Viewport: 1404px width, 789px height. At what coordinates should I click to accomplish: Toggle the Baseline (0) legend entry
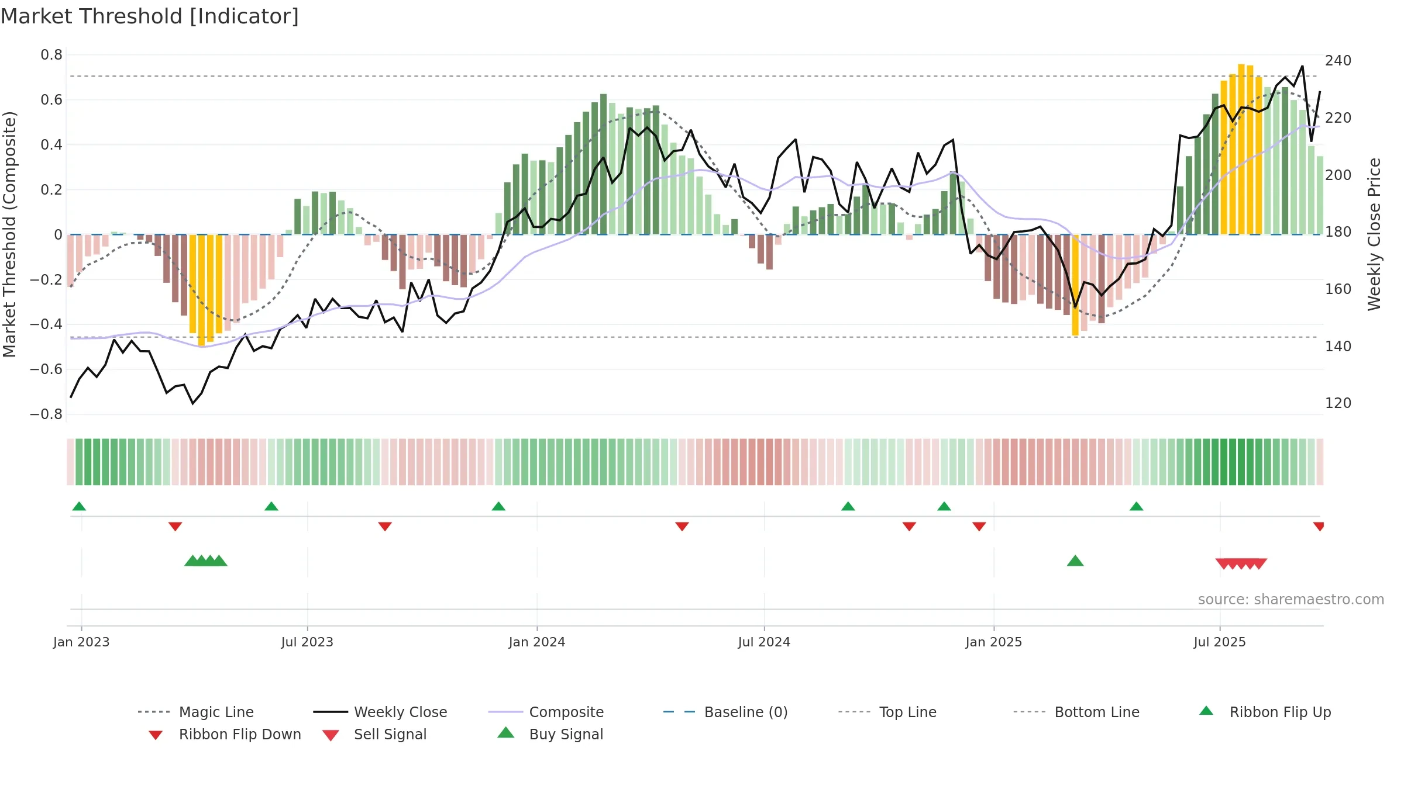coord(725,712)
